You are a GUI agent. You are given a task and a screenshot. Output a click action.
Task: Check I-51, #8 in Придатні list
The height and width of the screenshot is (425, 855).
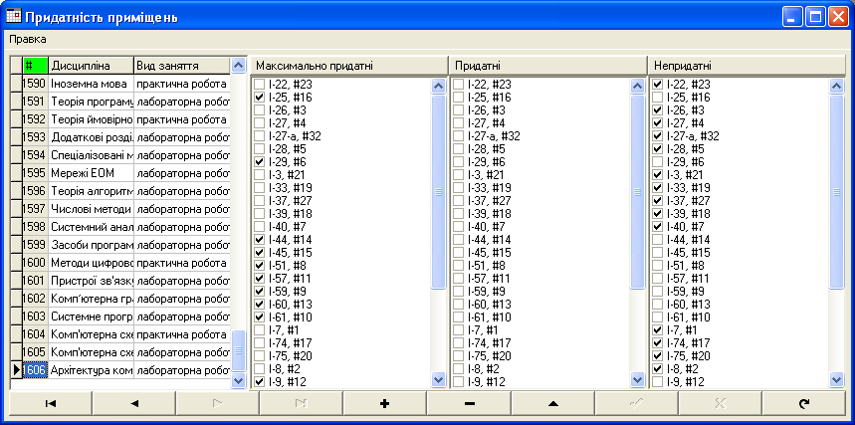coord(459,266)
